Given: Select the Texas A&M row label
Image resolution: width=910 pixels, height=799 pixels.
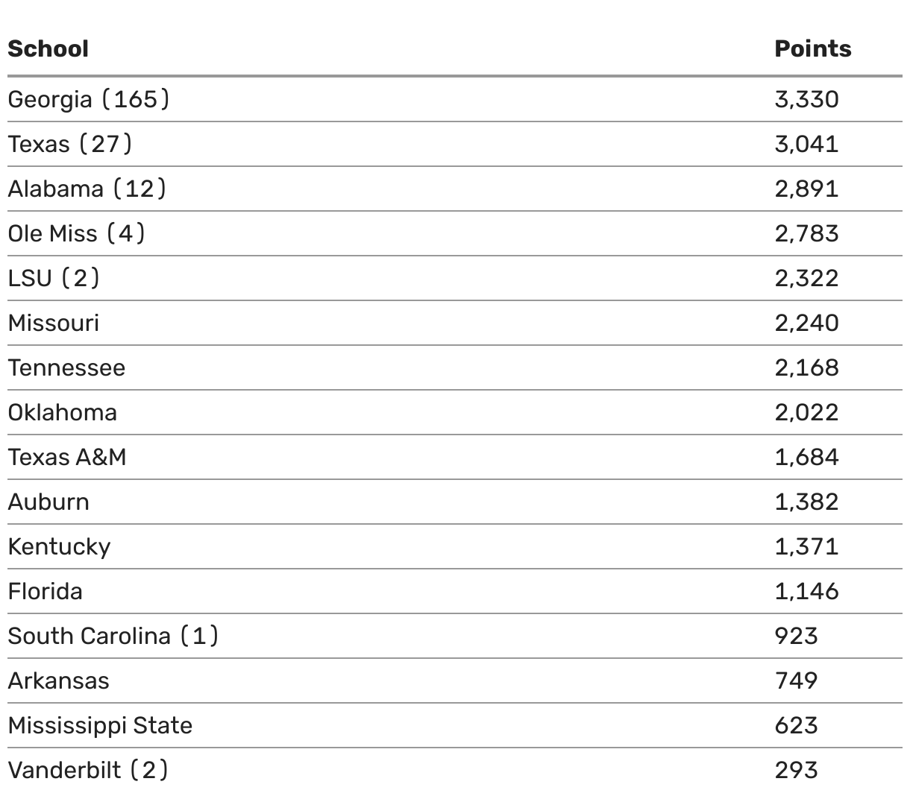Looking at the screenshot, I should pyautogui.click(x=67, y=457).
